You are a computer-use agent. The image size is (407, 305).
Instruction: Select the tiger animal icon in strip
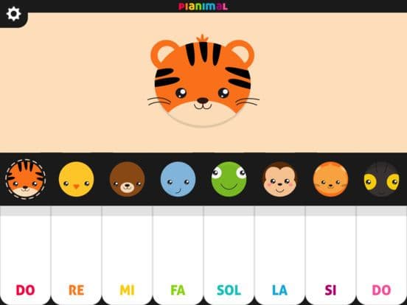tap(25, 179)
